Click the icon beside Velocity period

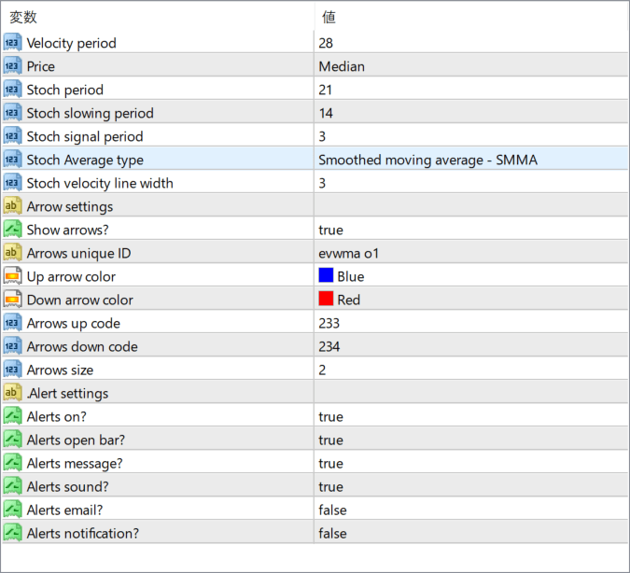pos(12,43)
